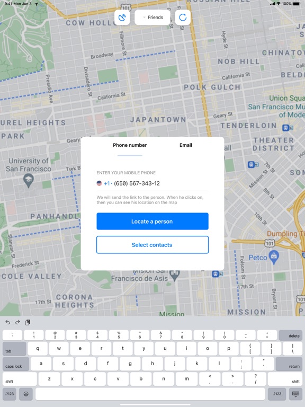Tap the US flag icon
Viewport: 305px width, 407px height.
99,183
